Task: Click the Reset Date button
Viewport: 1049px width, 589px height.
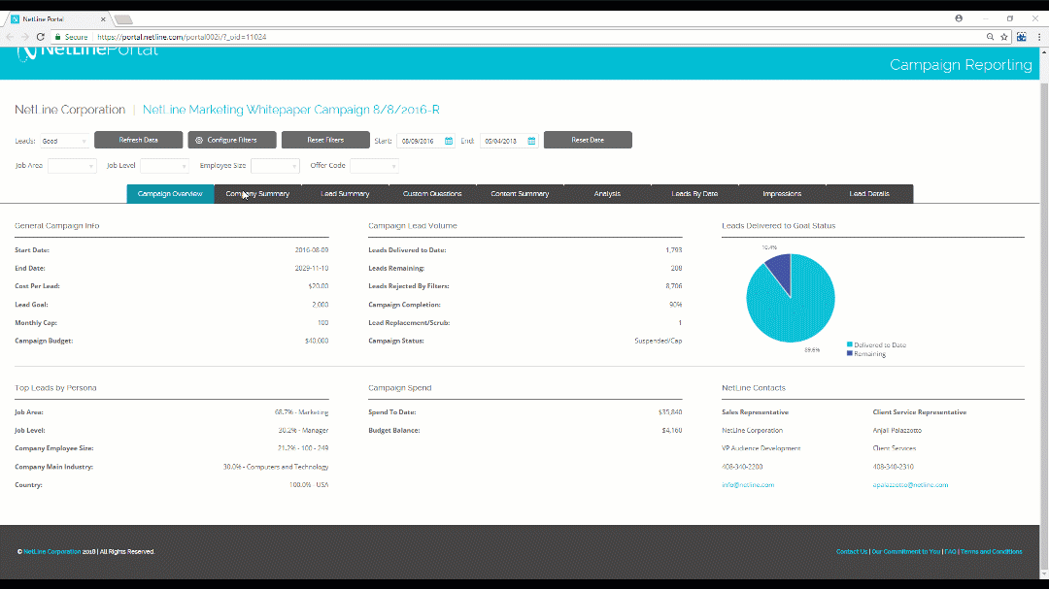Action: [588, 140]
